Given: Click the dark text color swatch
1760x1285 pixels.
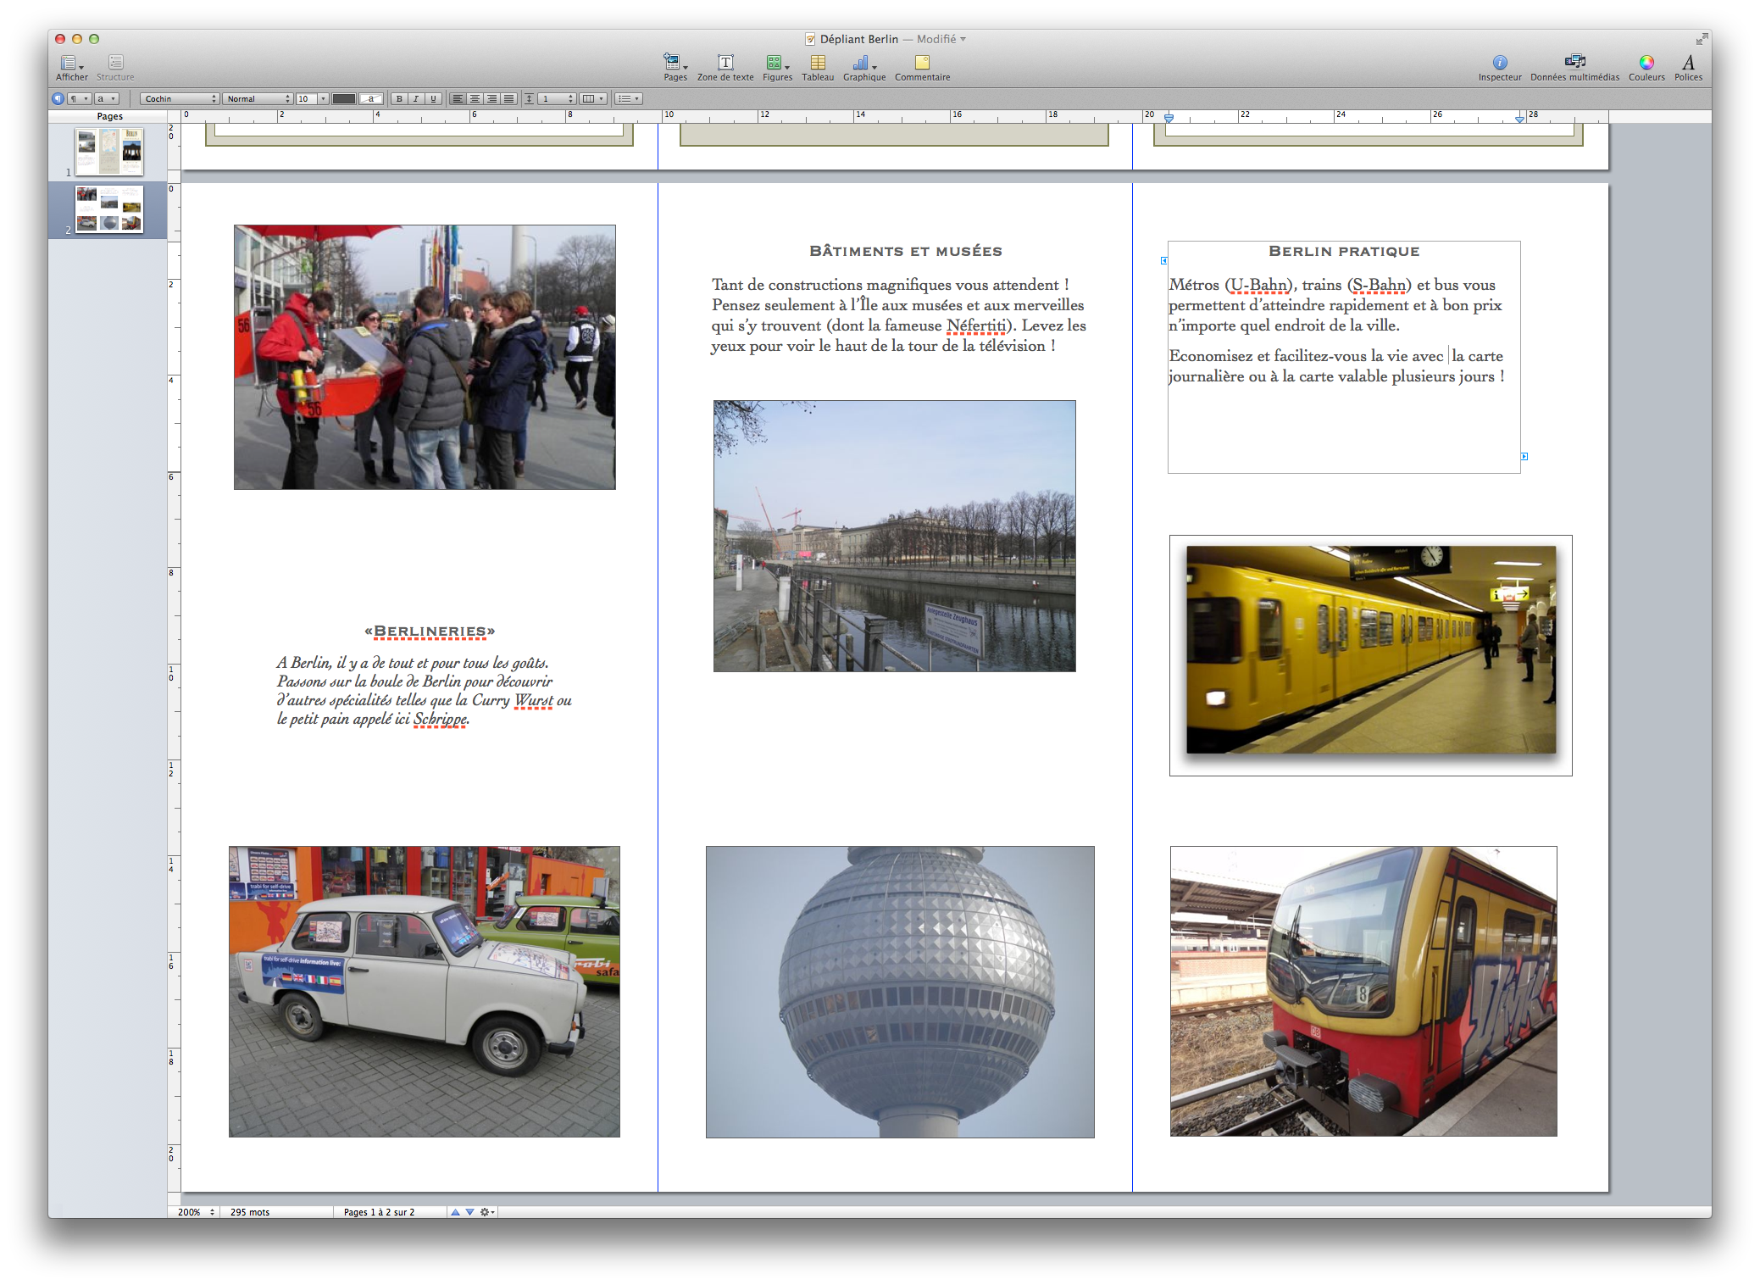Looking at the screenshot, I should 343,98.
